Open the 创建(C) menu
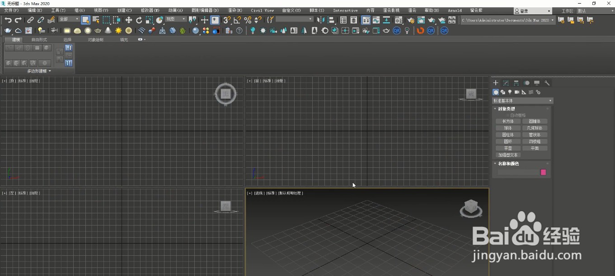This screenshot has width=615, height=276. 124,10
